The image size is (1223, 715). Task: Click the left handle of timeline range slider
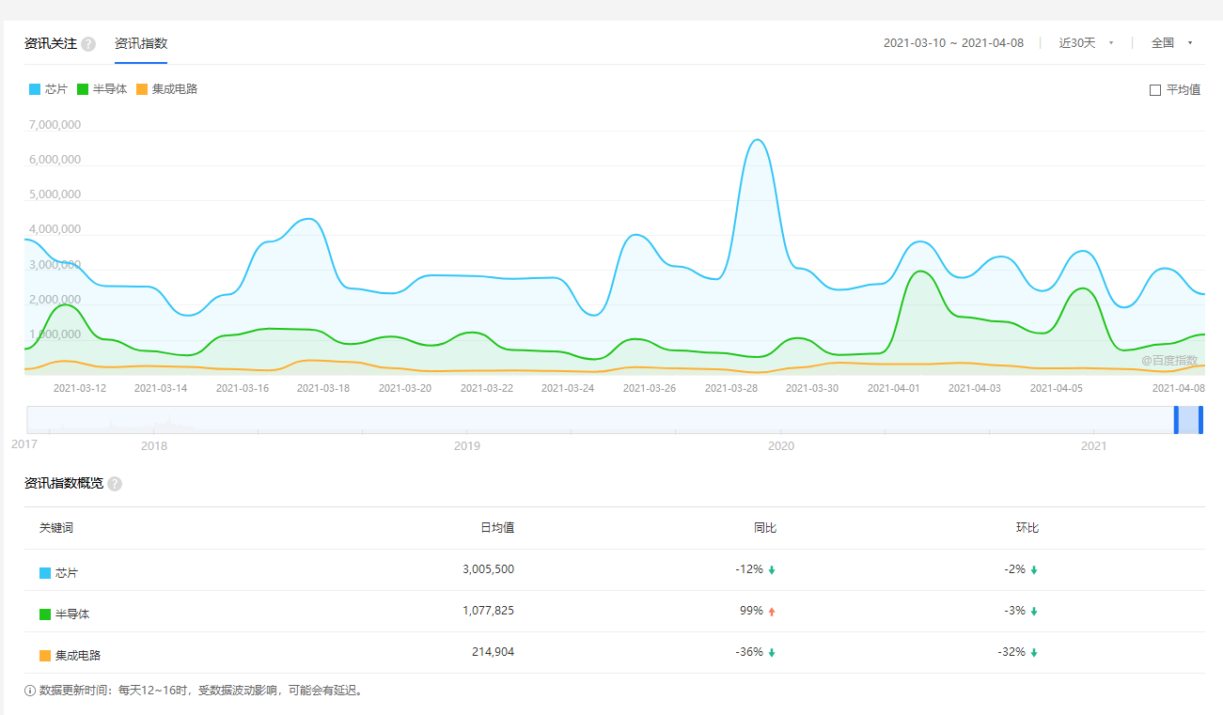coord(1176,420)
